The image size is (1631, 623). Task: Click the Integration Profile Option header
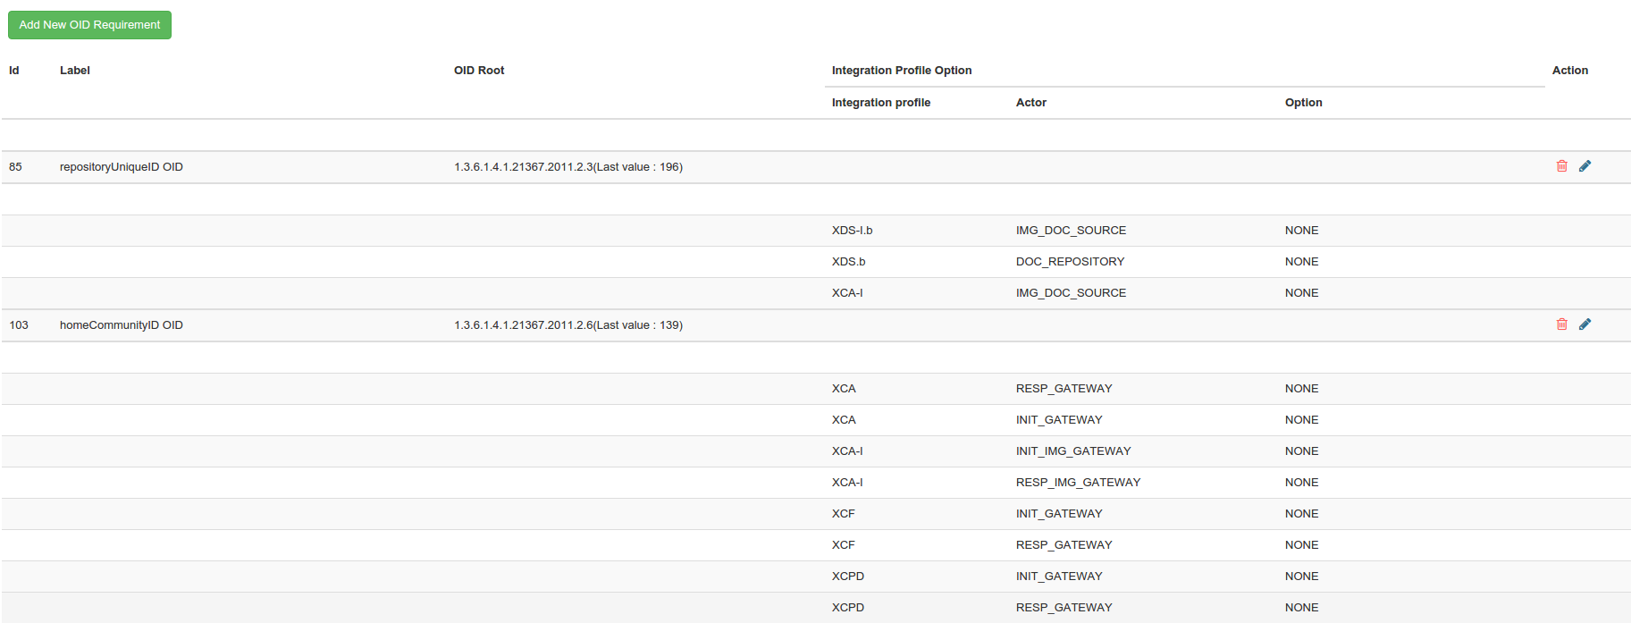pyautogui.click(x=902, y=71)
